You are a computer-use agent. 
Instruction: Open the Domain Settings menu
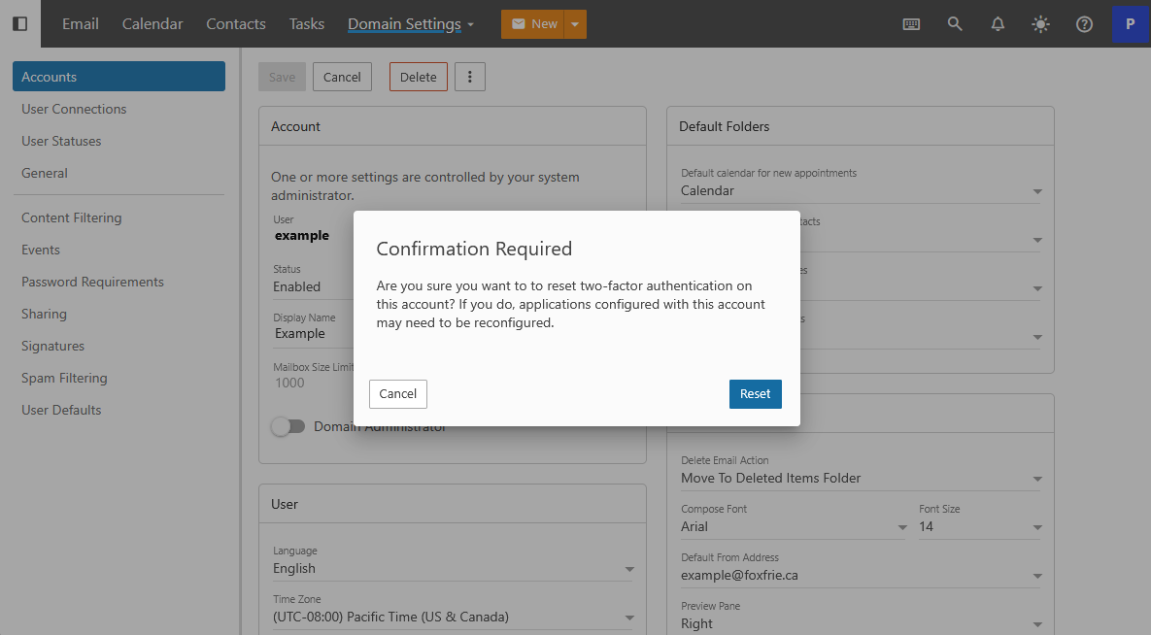pyautogui.click(x=410, y=24)
